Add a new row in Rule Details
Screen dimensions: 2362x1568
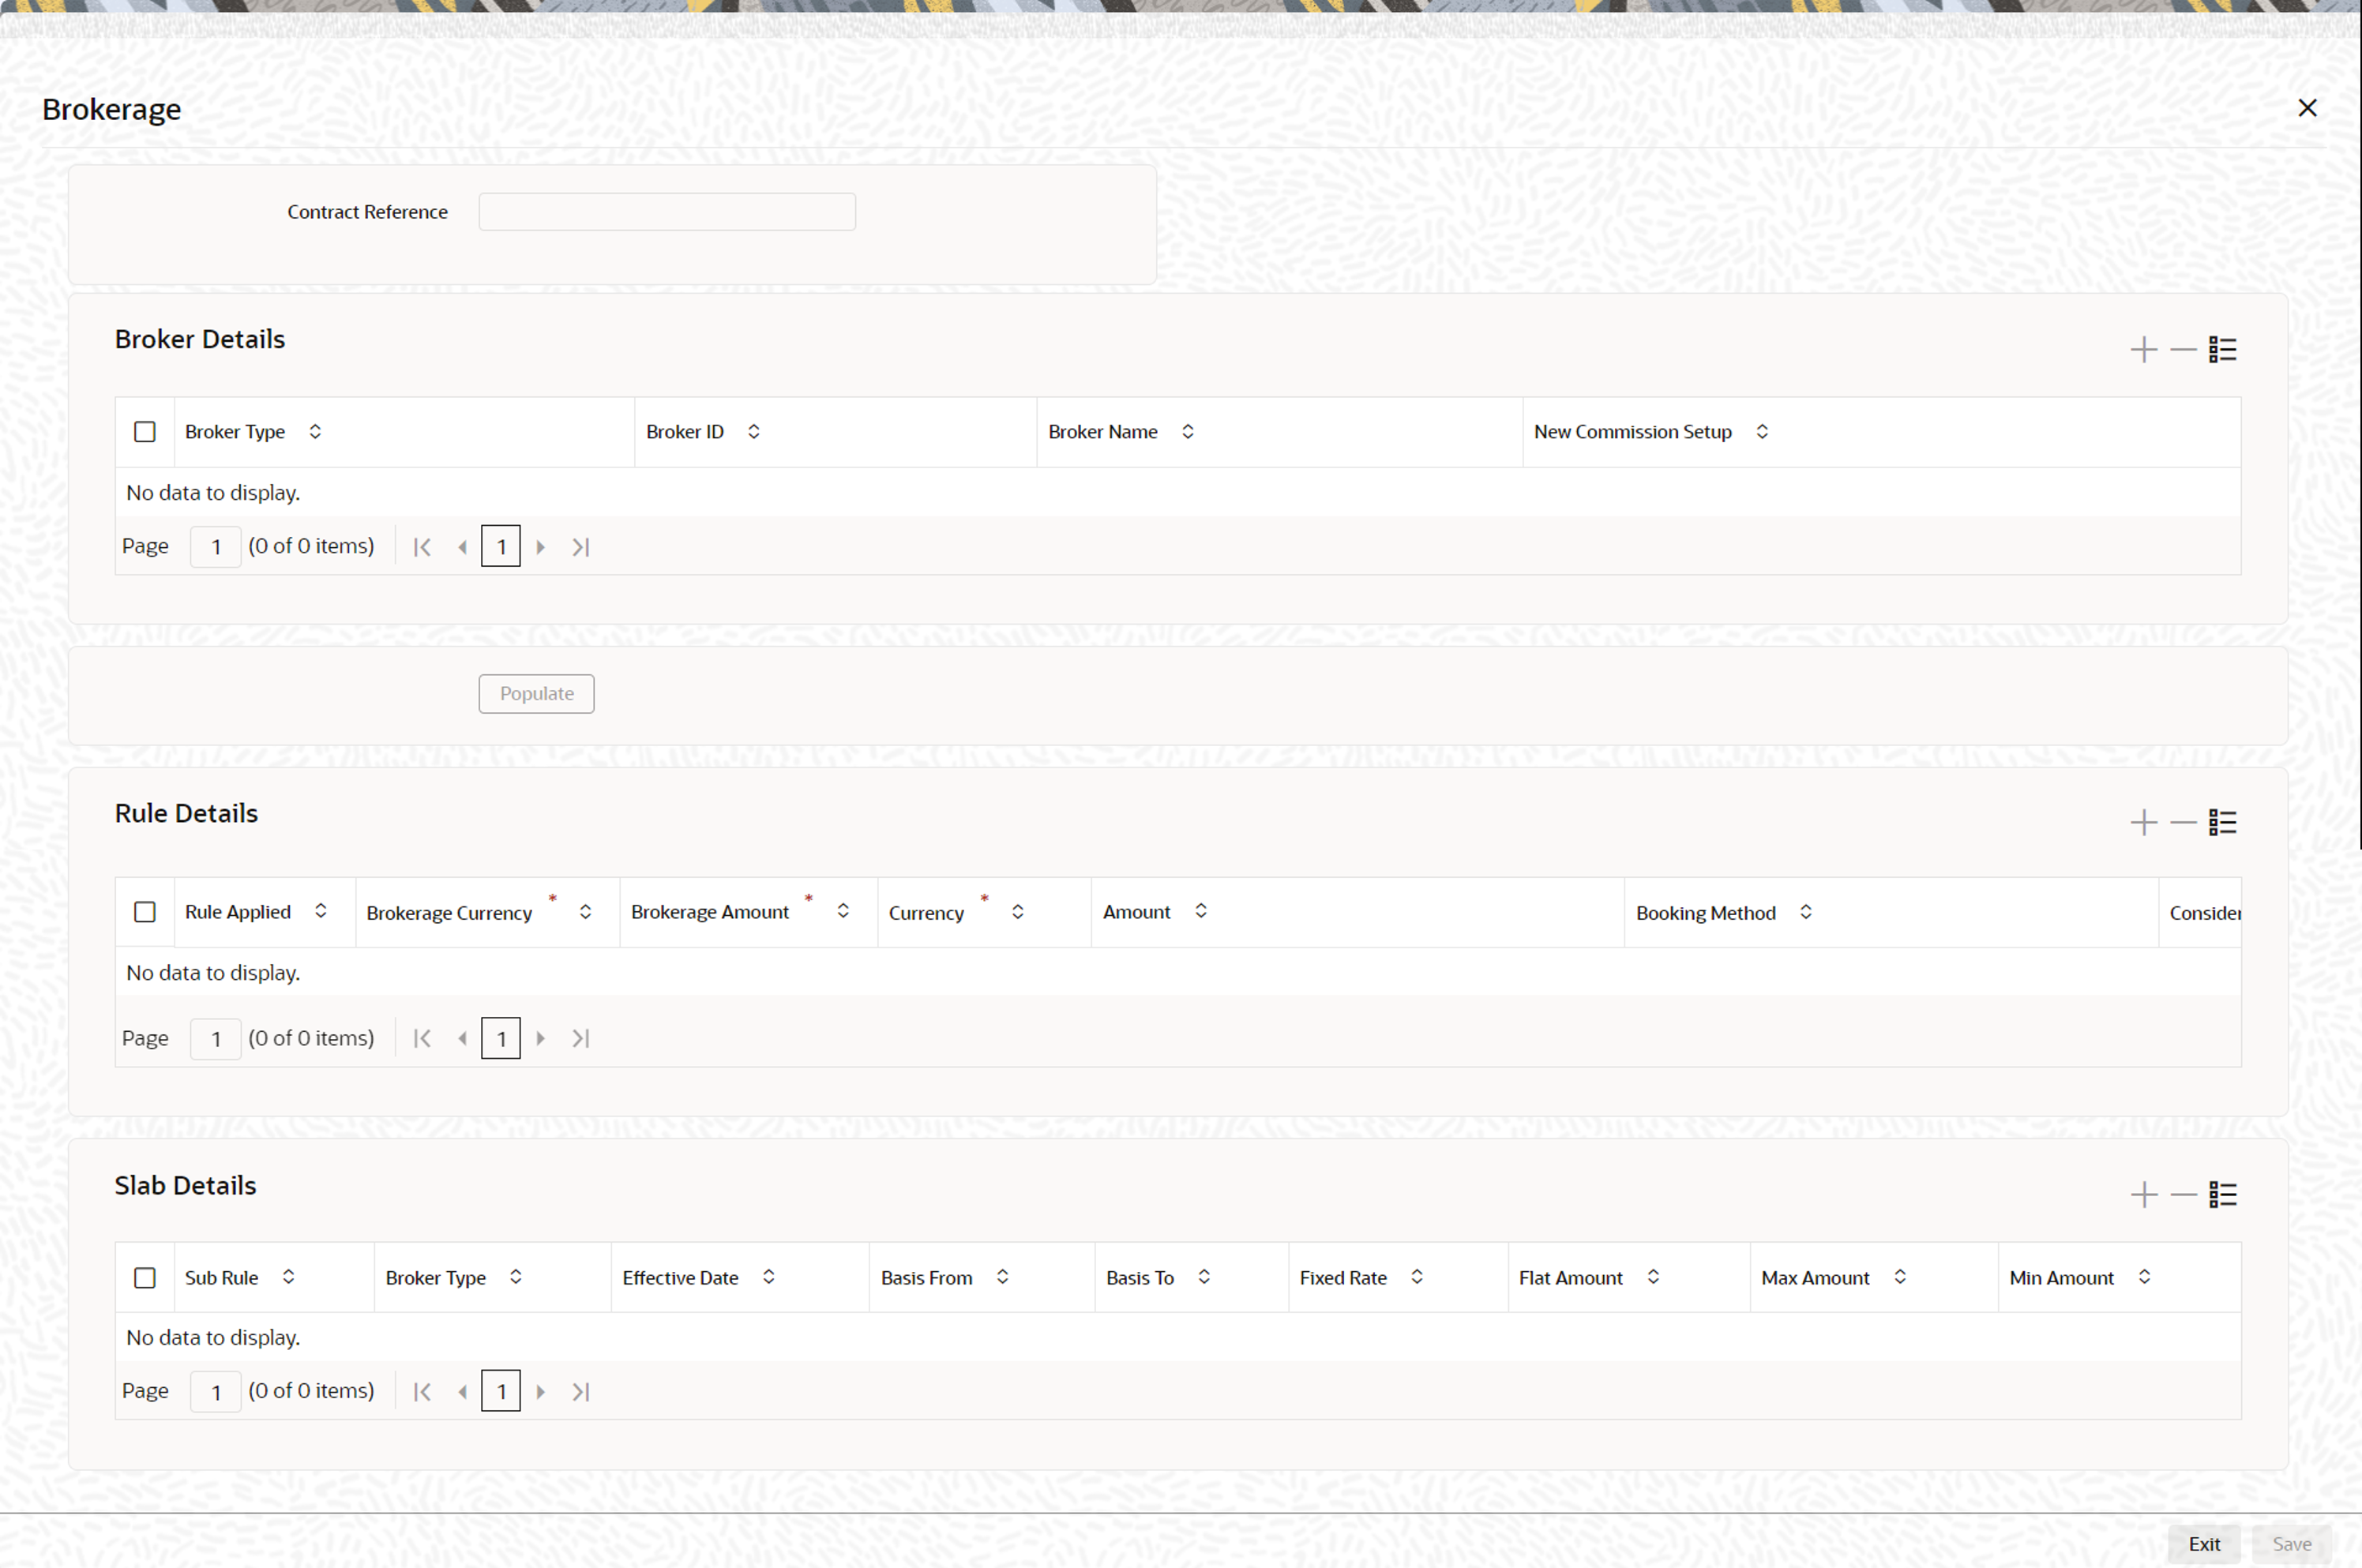pos(2143,823)
